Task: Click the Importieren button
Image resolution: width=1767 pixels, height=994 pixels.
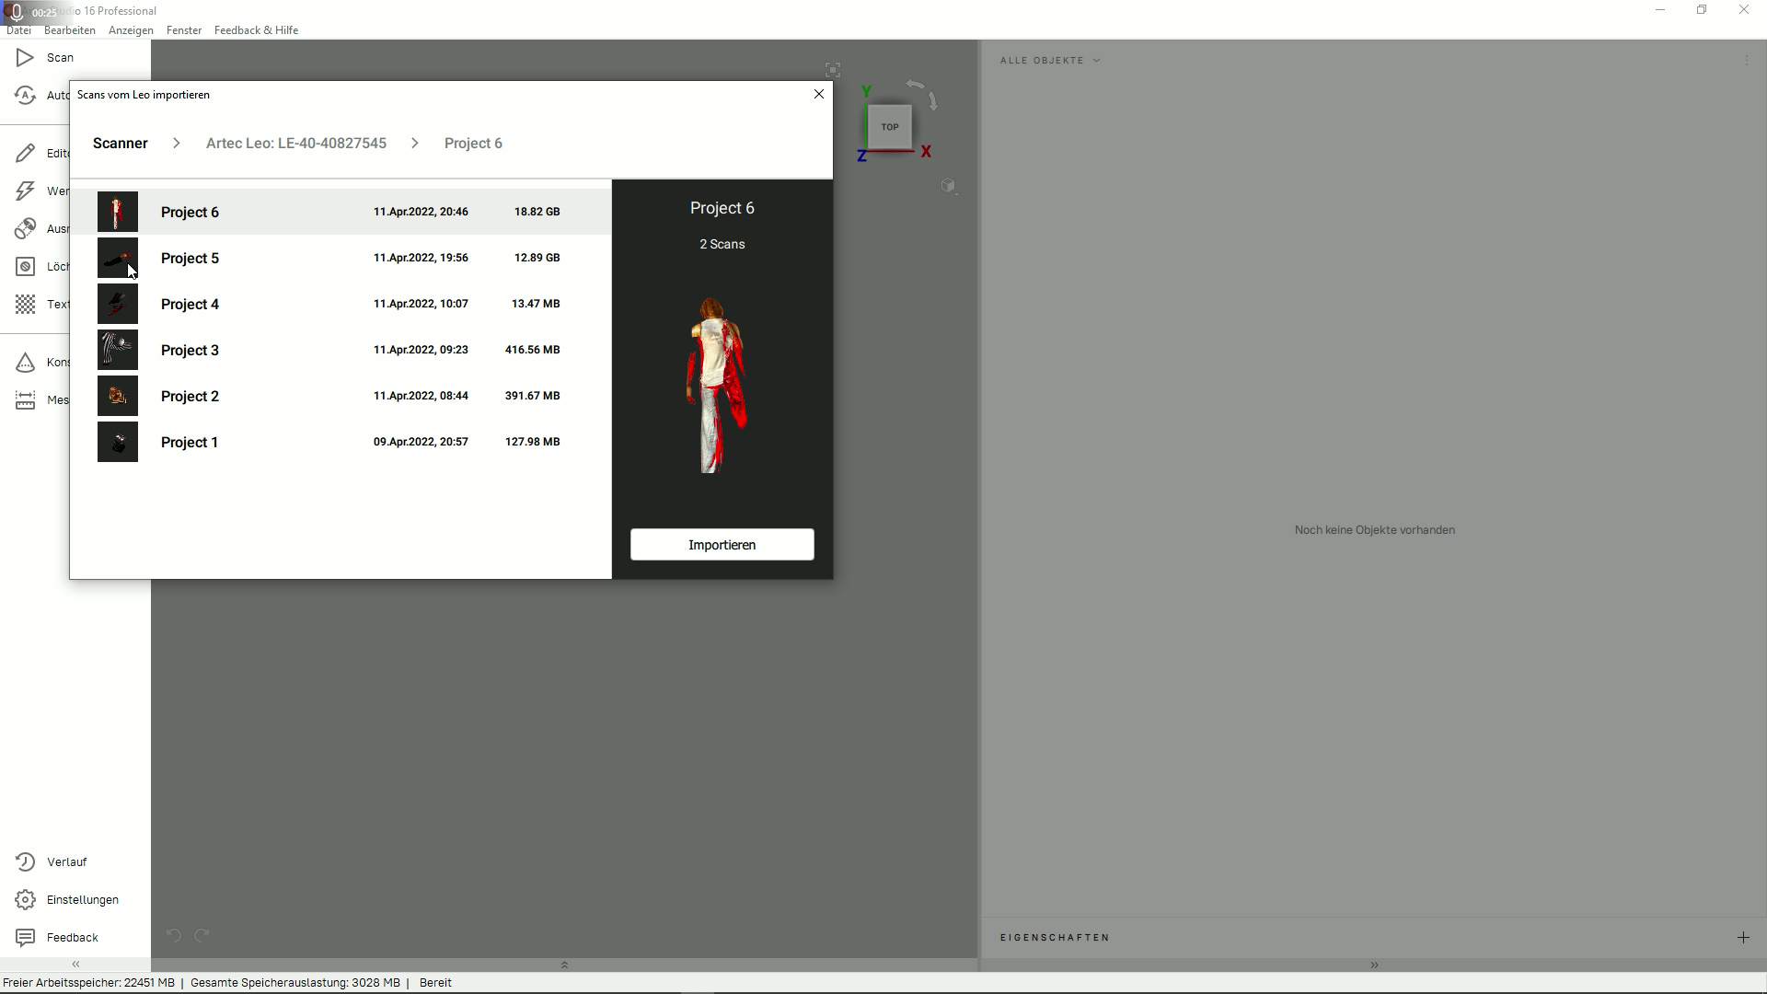Action: pos(722,545)
